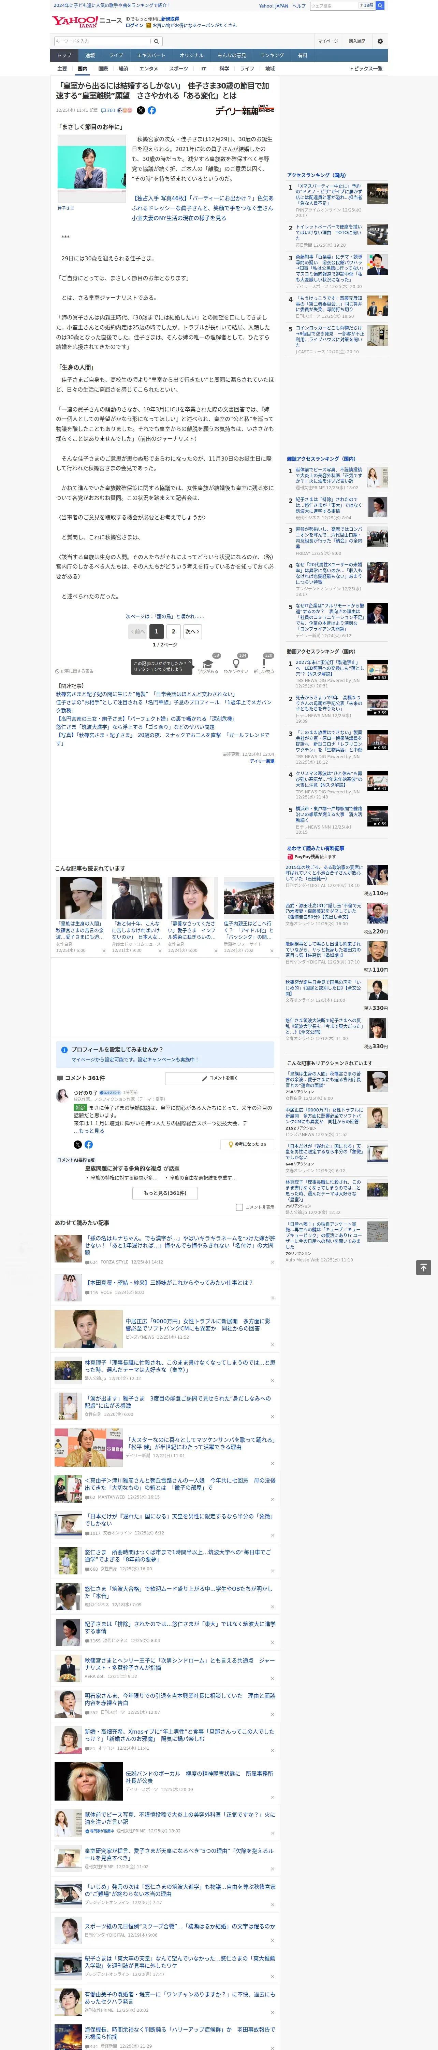The width and height of the screenshot is (438, 2050).
Task: Select the エンタメ category tab
Action: (x=149, y=68)
